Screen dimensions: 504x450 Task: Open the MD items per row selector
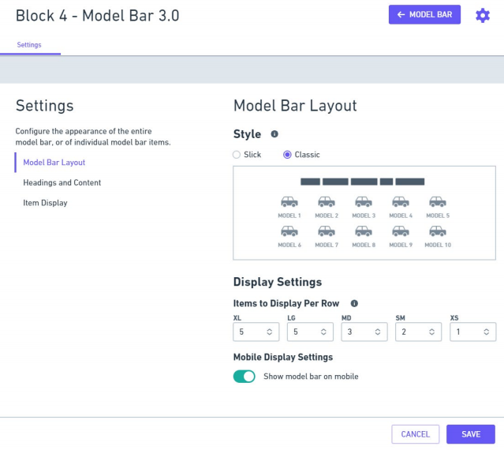(x=364, y=332)
